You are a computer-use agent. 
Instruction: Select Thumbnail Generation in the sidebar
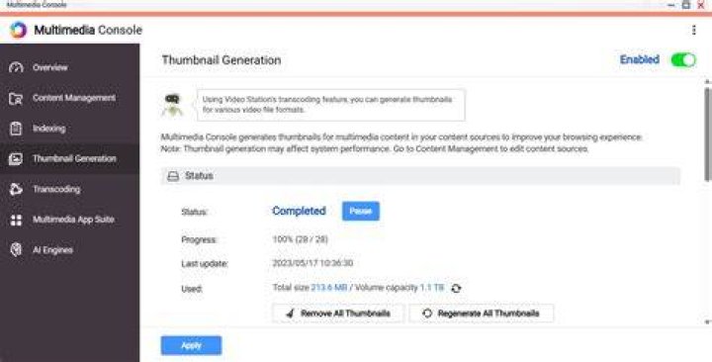click(70, 158)
